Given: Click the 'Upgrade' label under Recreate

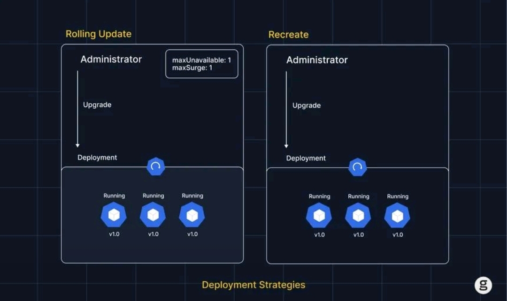Looking at the screenshot, I should (x=307, y=105).
